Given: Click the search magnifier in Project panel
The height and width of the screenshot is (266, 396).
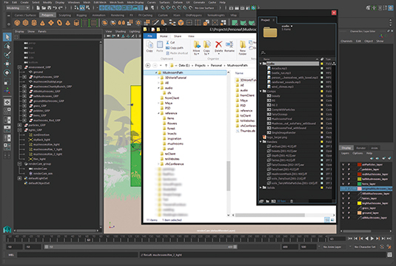Looking at the screenshot, I should point(263,52).
